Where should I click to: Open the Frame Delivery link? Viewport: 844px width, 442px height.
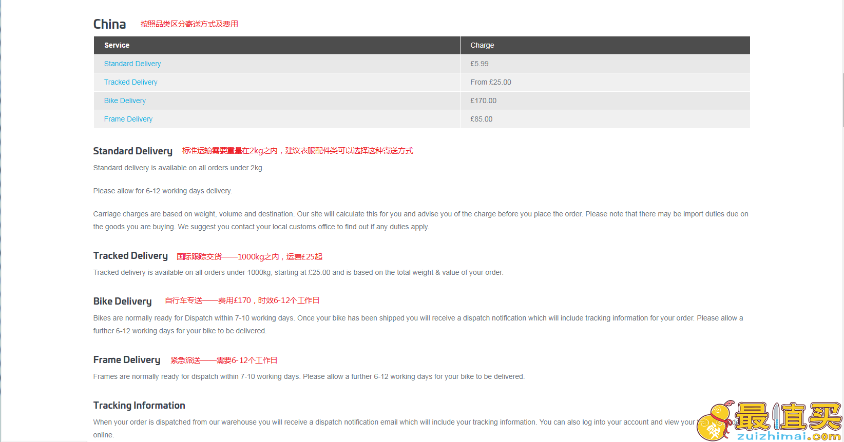[x=128, y=119]
